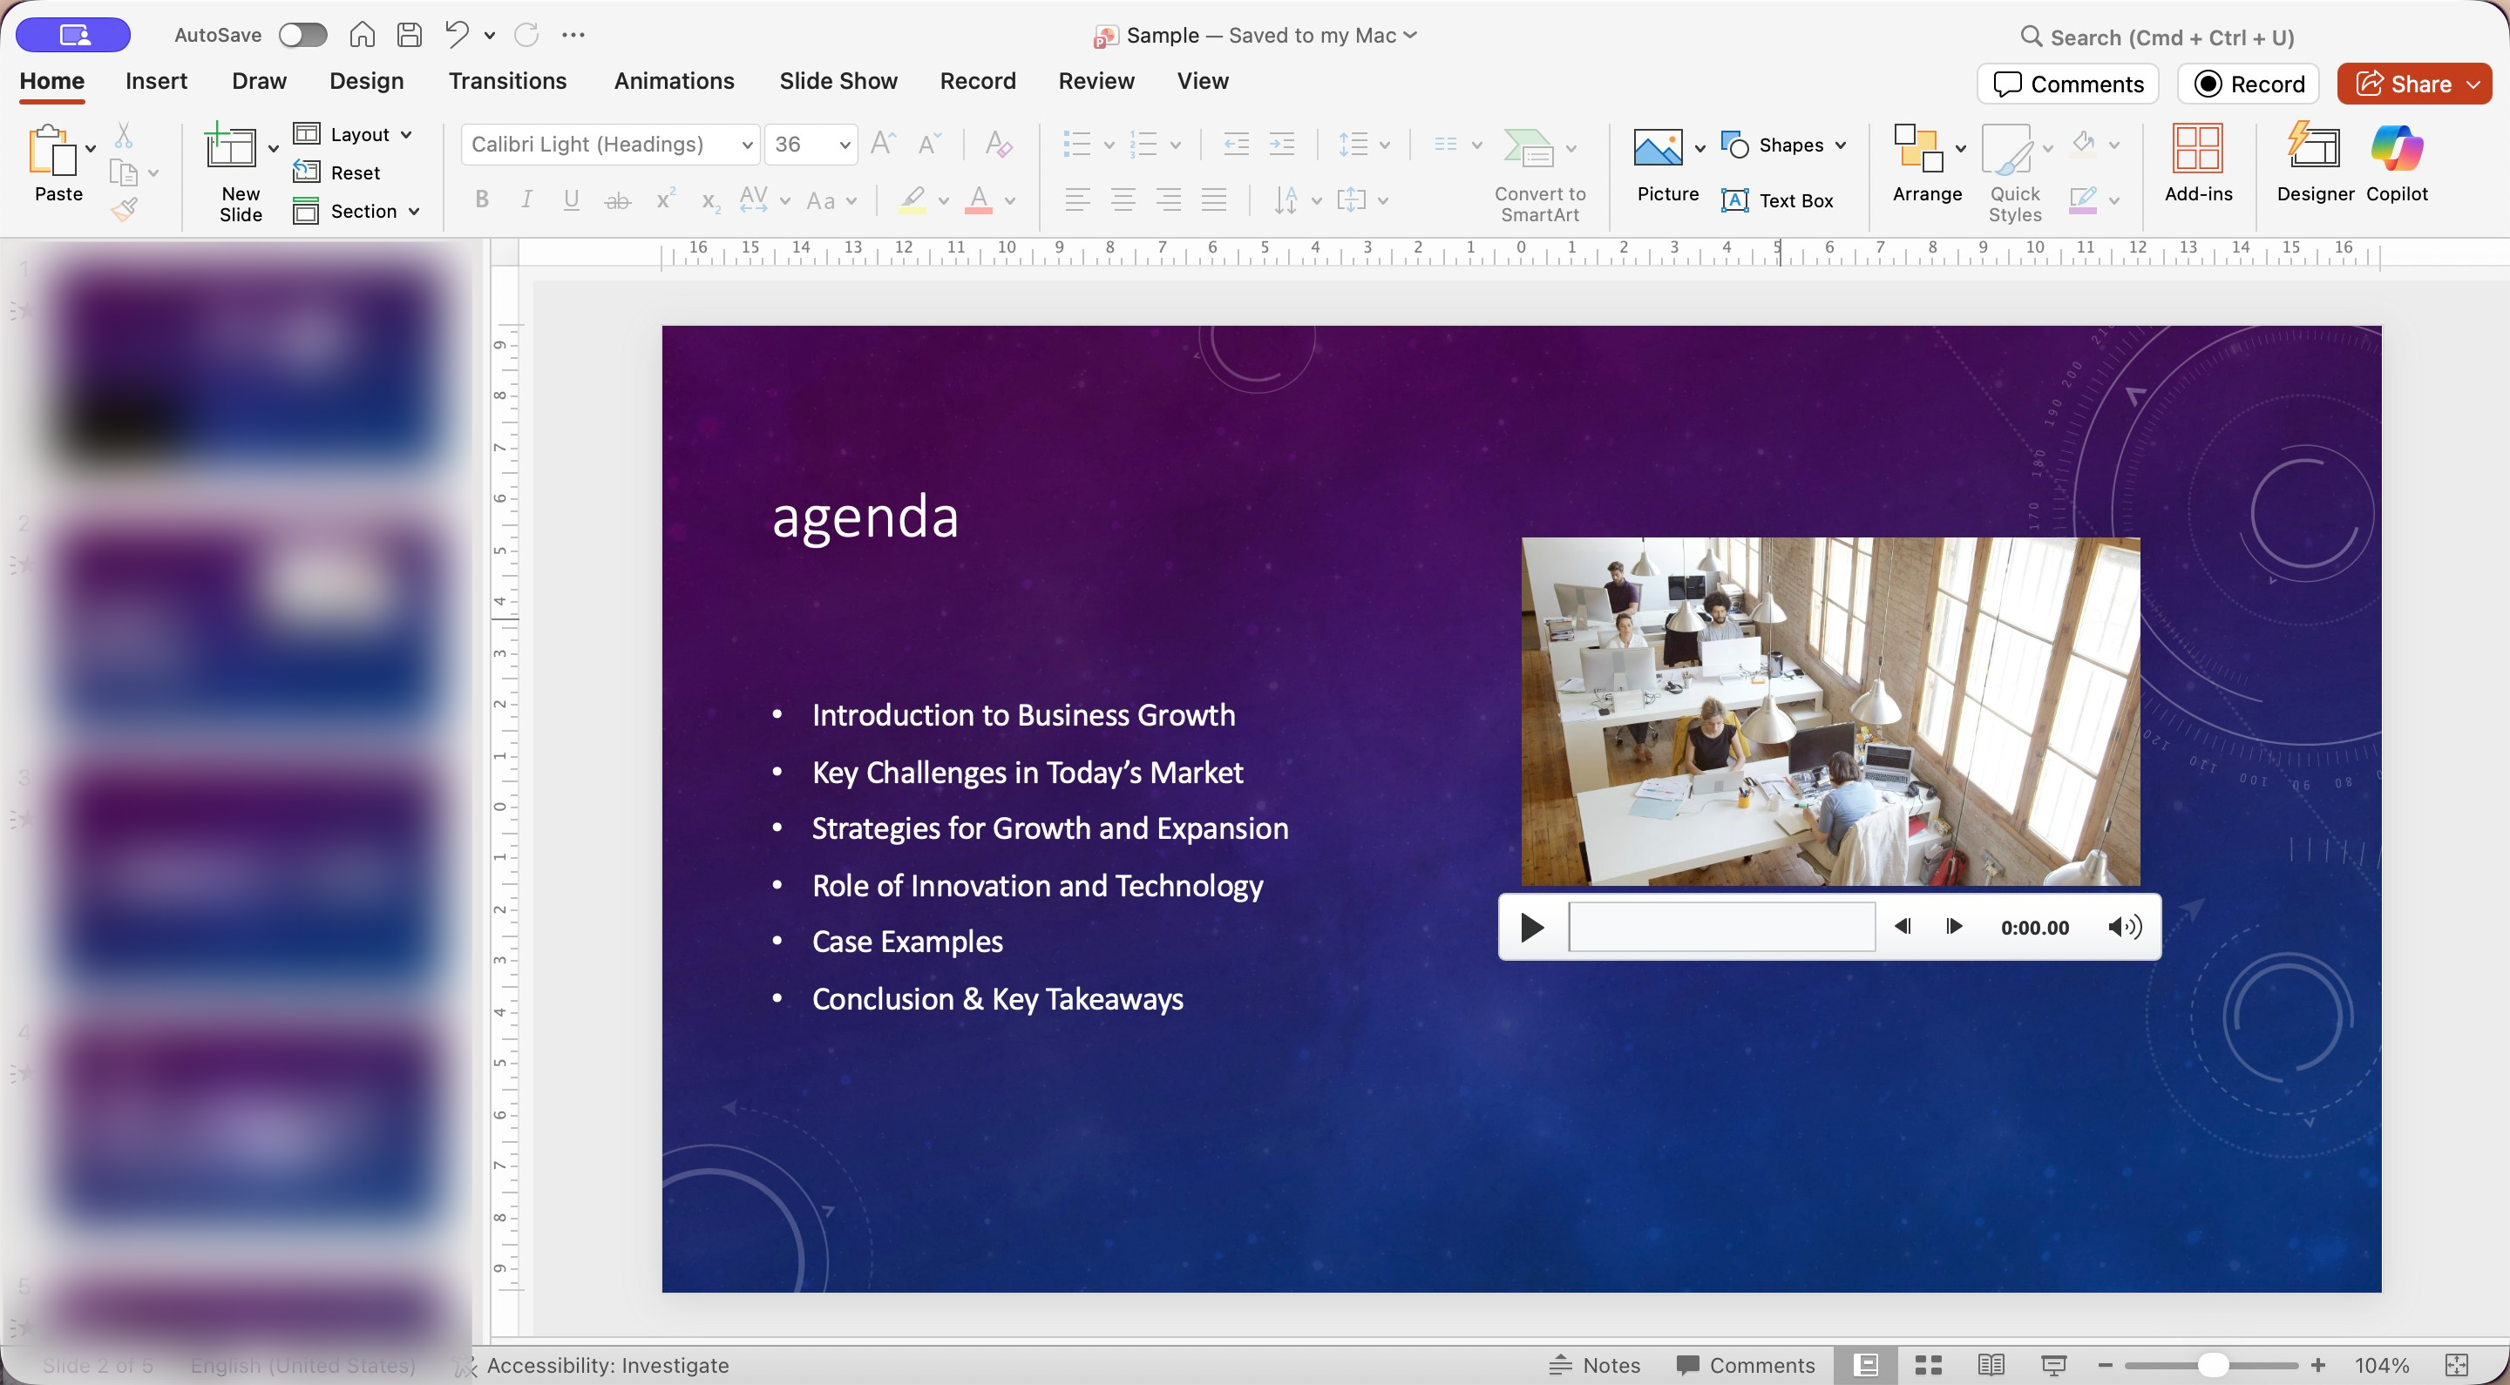Open the Shapes dropdown menu
This screenshot has height=1385, width=2510.
click(1840, 145)
